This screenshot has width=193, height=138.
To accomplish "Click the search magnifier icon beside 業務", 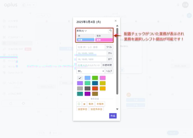I will [111, 31].
